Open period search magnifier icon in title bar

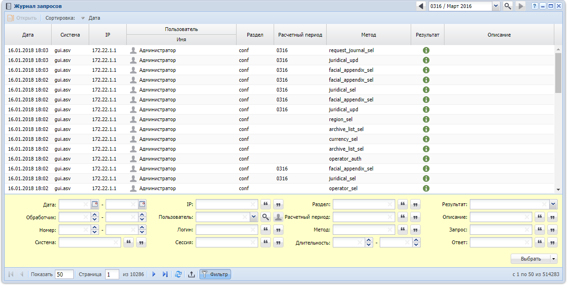tap(507, 6)
